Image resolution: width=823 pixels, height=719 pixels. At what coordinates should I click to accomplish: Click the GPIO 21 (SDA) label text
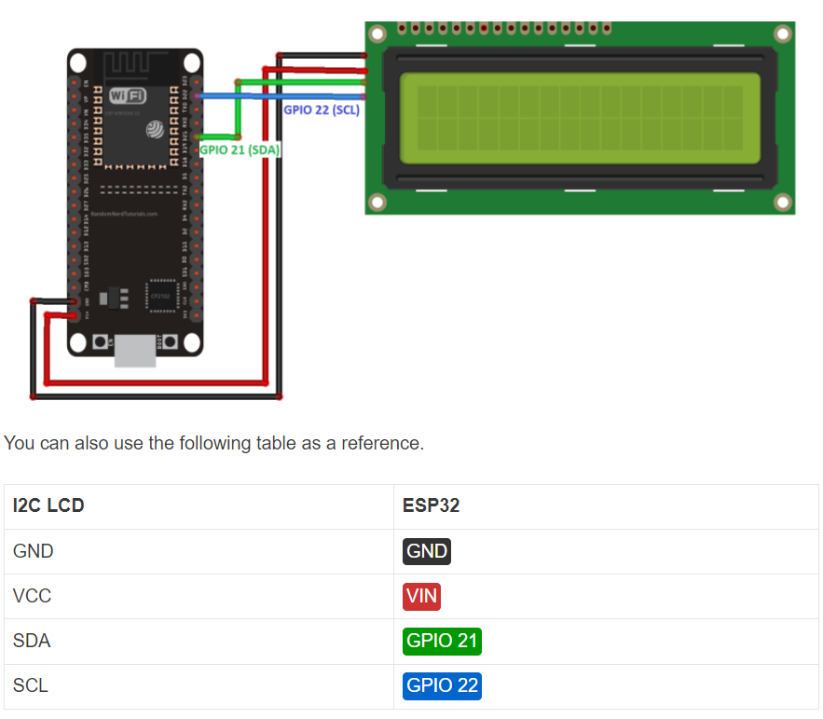tap(240, 149)
